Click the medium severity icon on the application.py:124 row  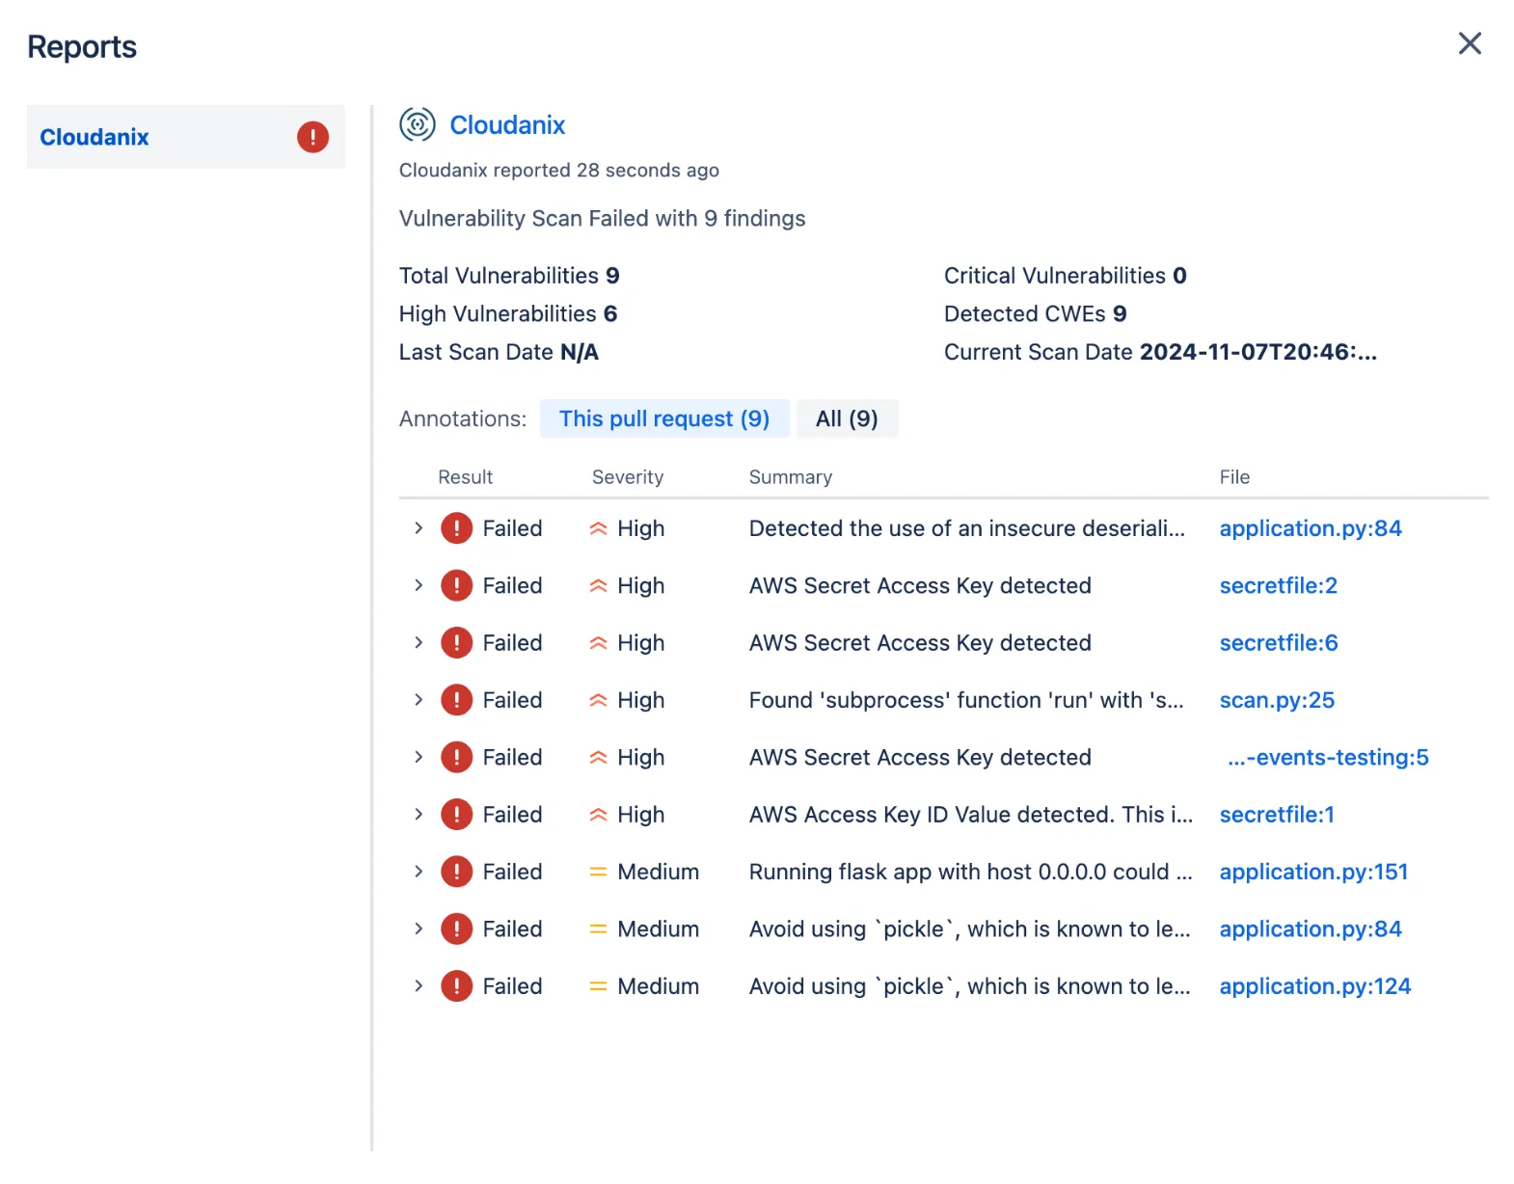click(x=598, y=986)
